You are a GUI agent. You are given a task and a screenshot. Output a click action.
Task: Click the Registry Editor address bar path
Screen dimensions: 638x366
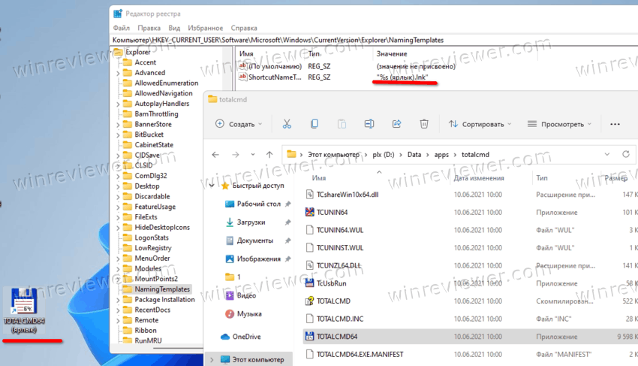pyautogui.click(x=278, y=39)
